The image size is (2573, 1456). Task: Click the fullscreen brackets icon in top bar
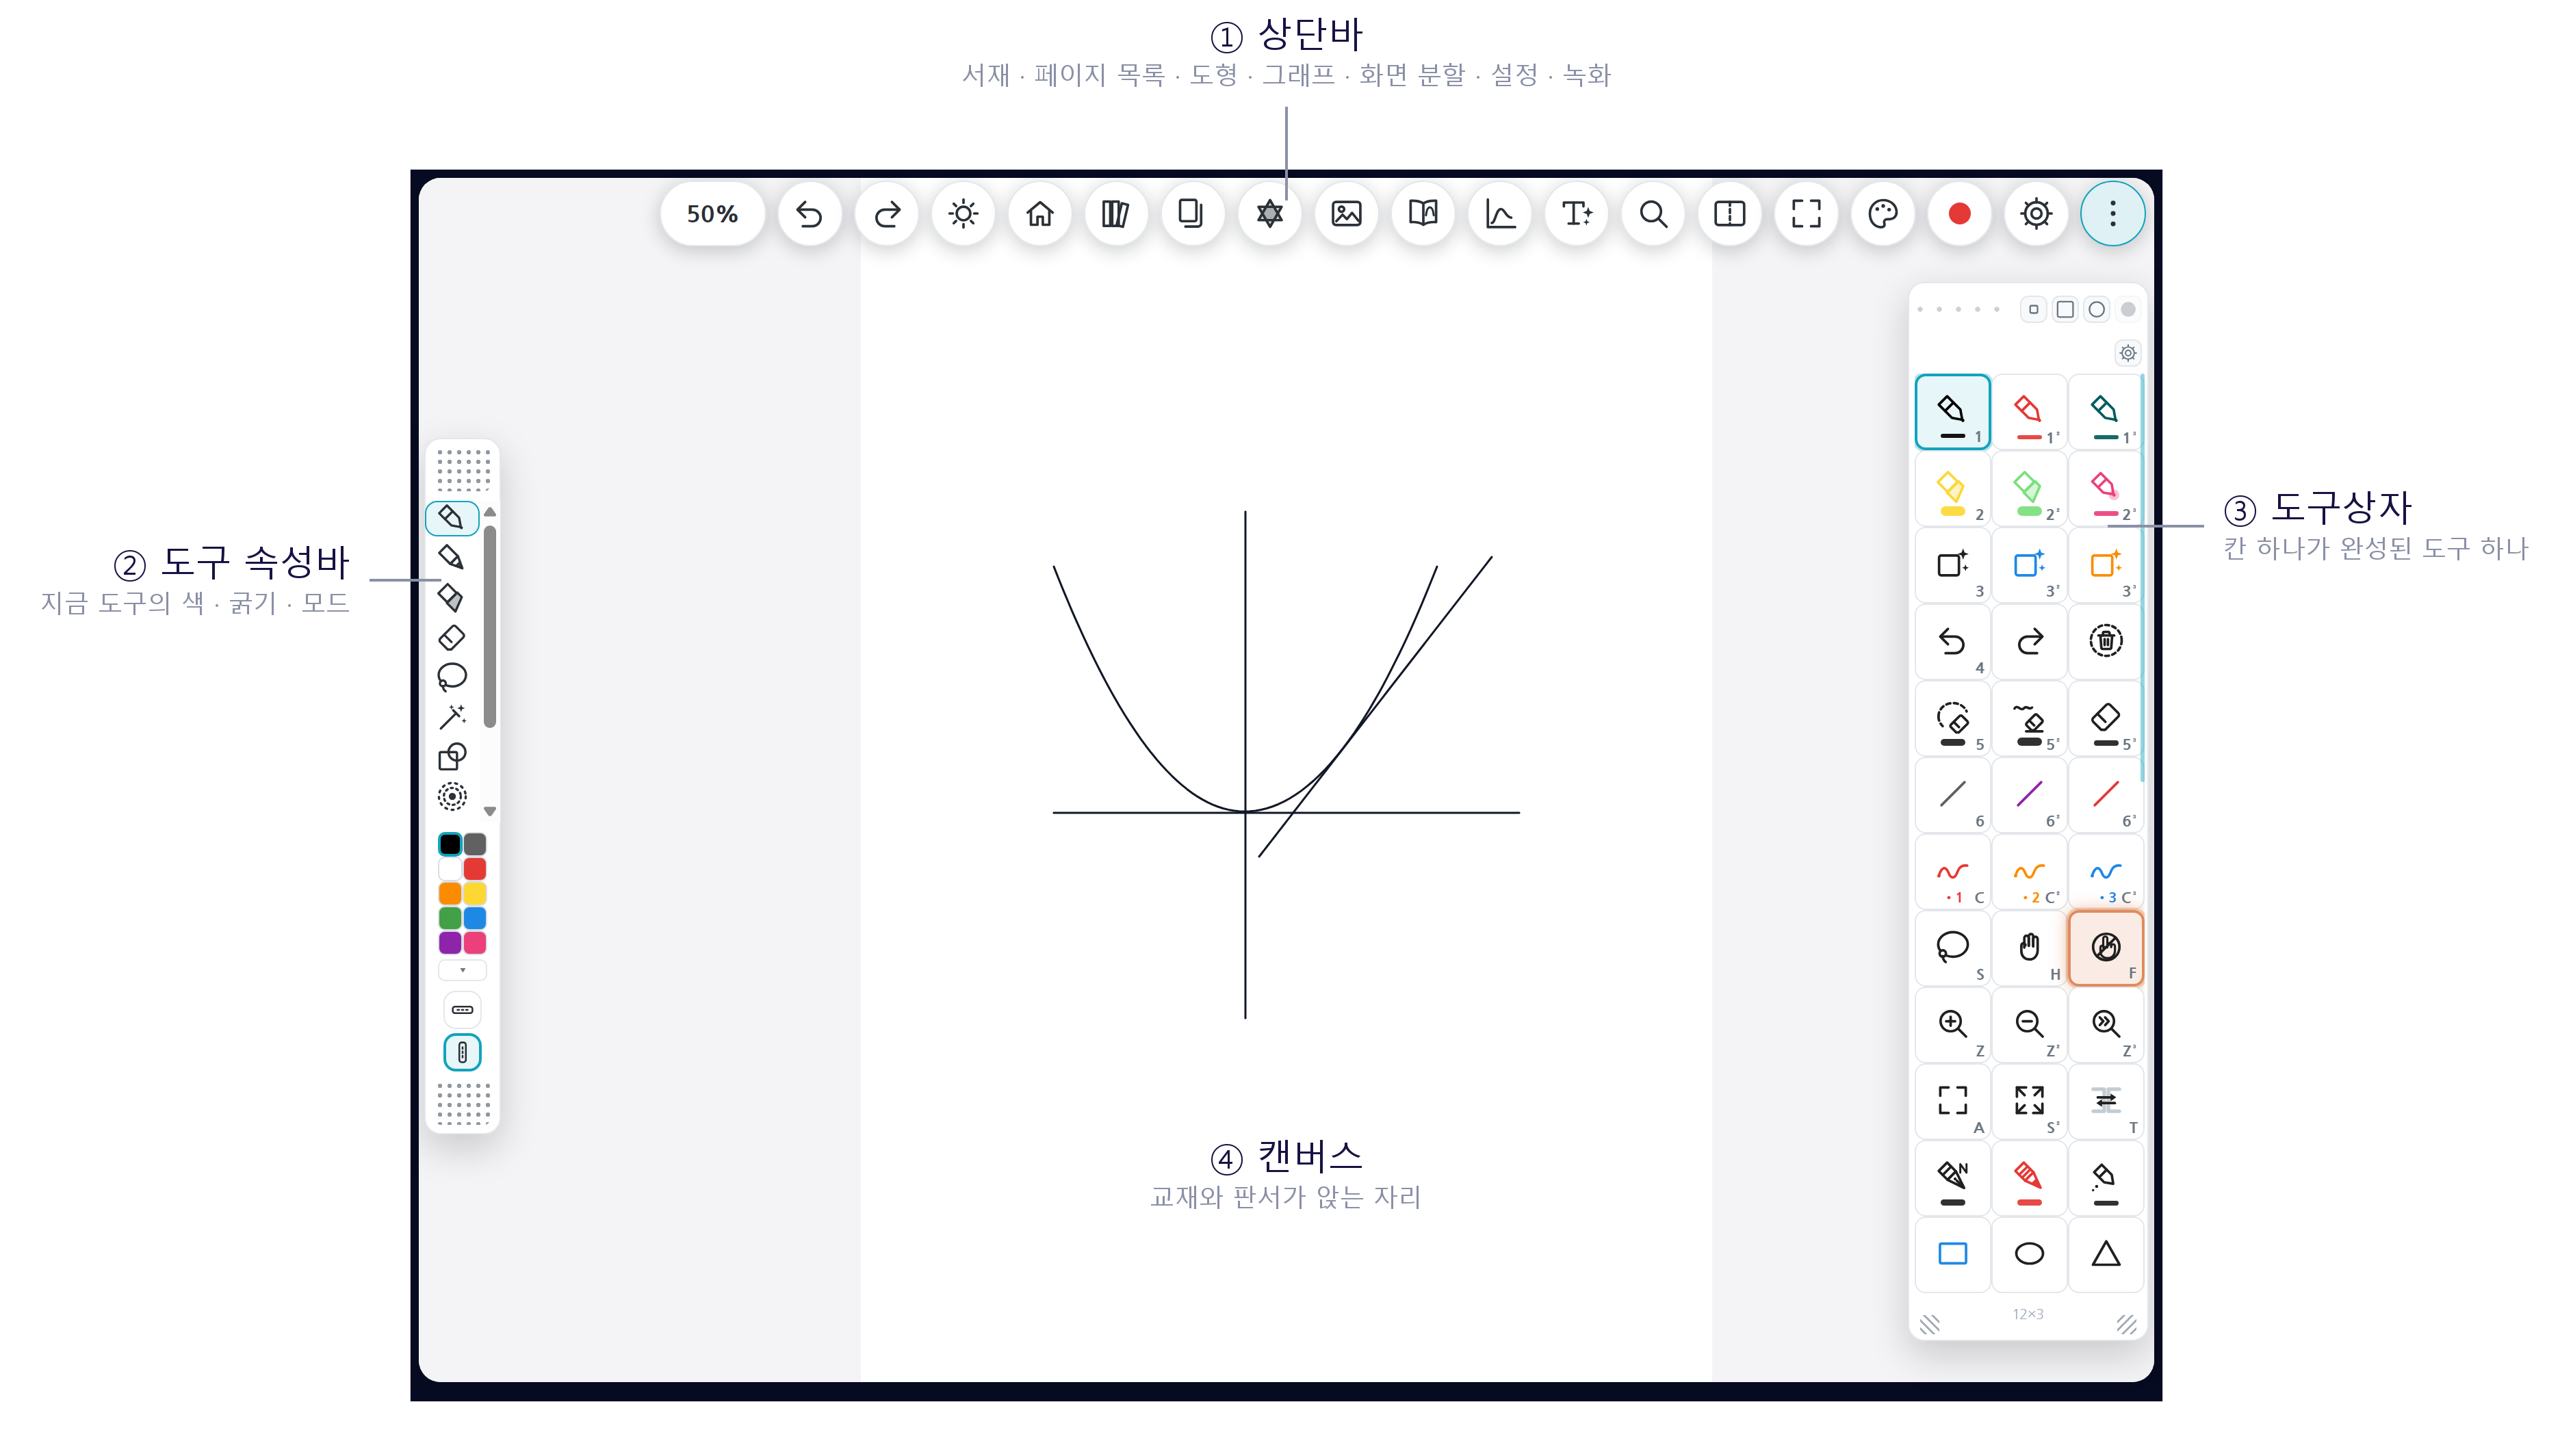tap(1806, 213)
